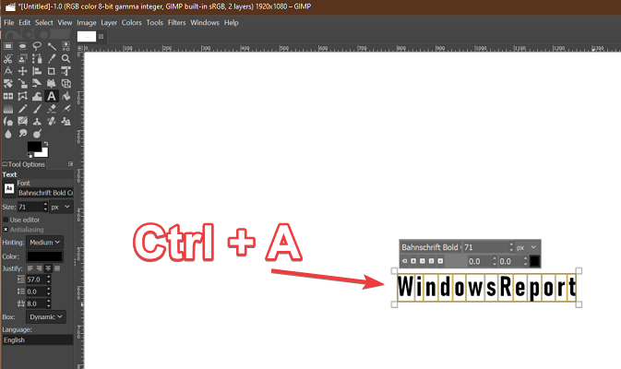The width and height of the screenshot is (621, 369).
Task: Select the Paintbrush tool
Action: click(37, 109)
